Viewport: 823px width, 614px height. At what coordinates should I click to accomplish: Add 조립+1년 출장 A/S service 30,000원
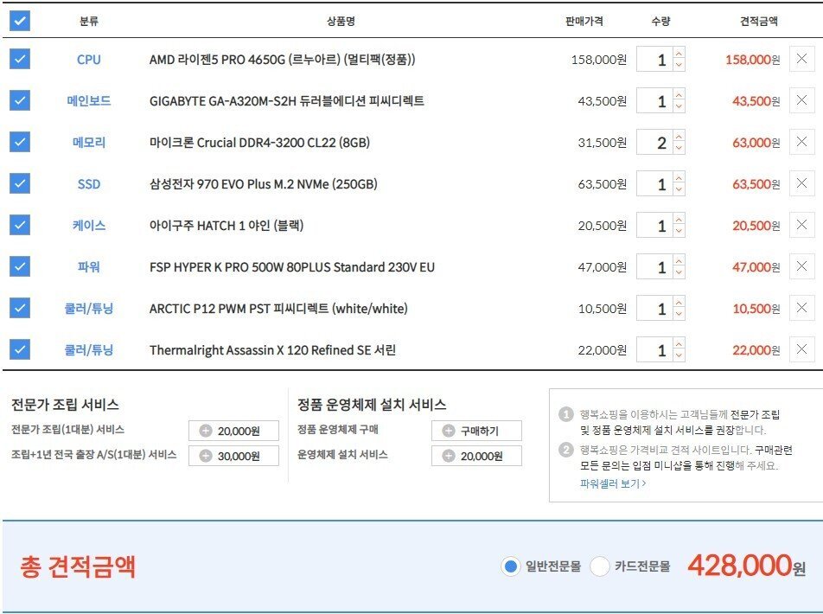pos(233,456)
